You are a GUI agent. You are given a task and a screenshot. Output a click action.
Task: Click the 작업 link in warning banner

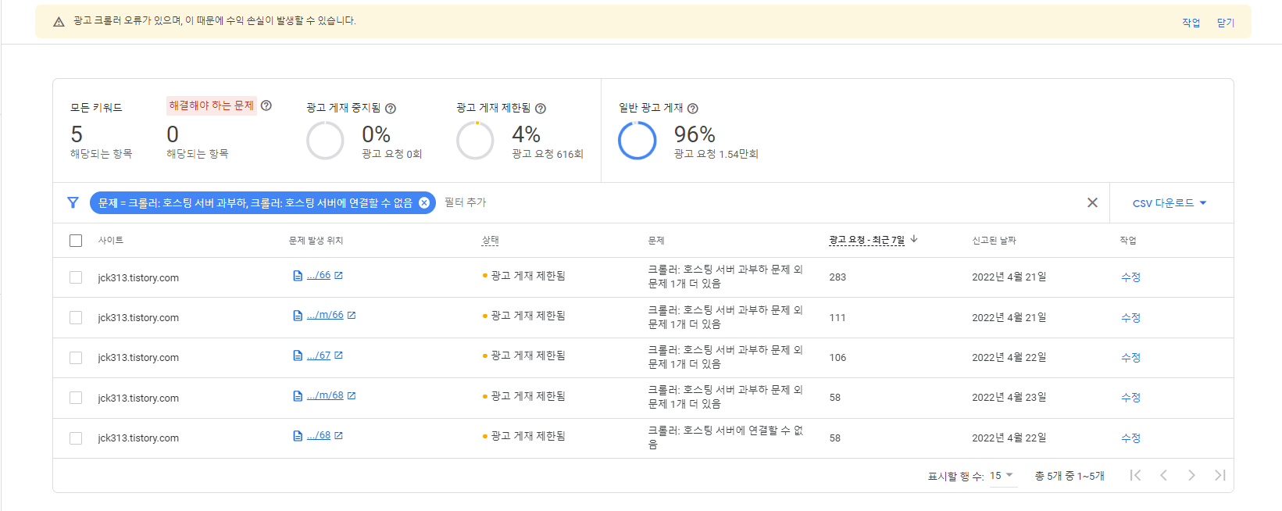1191,23
